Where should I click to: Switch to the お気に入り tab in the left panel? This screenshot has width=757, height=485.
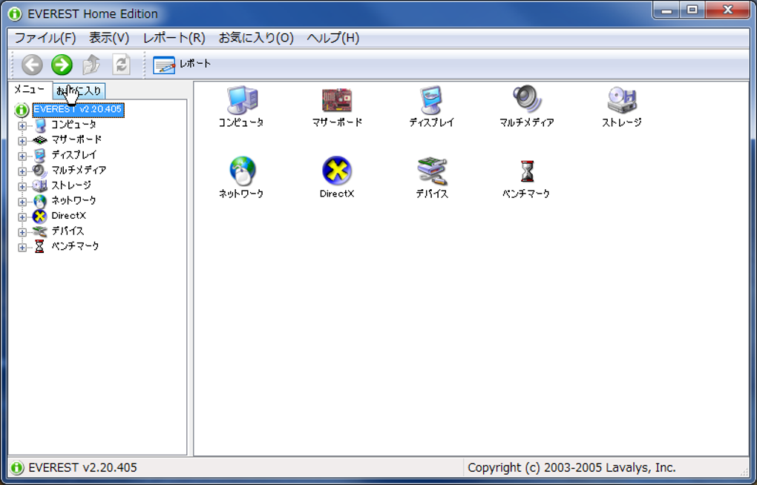[79, 90]
